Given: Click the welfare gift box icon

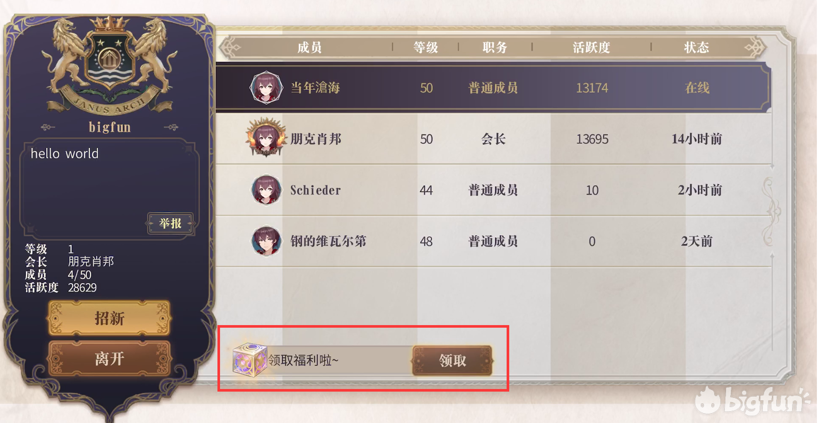Looking at the screenshot, I should click(x=250, y=359).
